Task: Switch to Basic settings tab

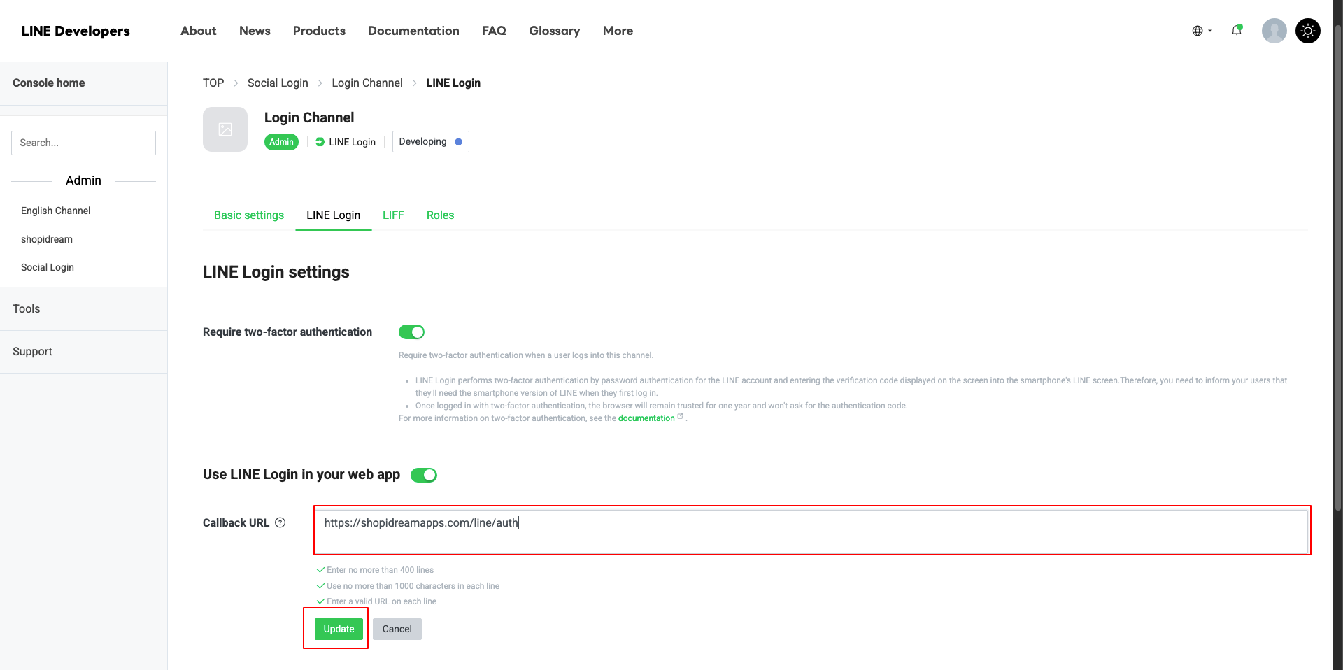Action: pos(249,215)
